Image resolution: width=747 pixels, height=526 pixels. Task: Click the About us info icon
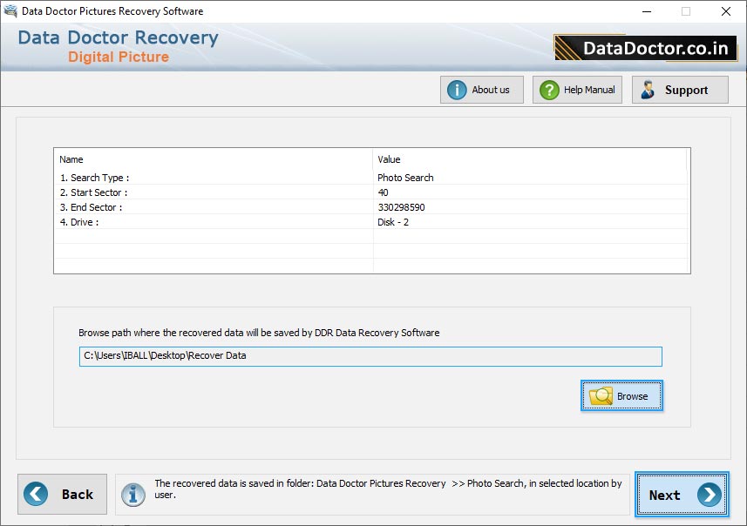(455, 89)
